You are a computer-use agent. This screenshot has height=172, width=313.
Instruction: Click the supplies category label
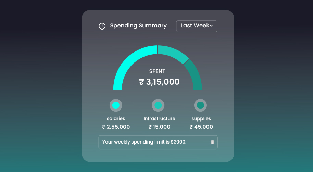pos(201,119)
